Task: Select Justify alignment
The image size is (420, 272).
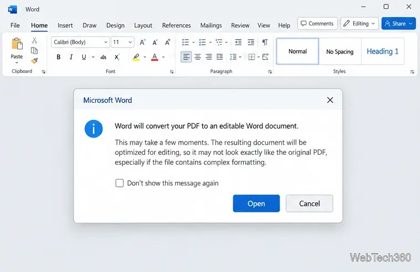Action: 219,57
